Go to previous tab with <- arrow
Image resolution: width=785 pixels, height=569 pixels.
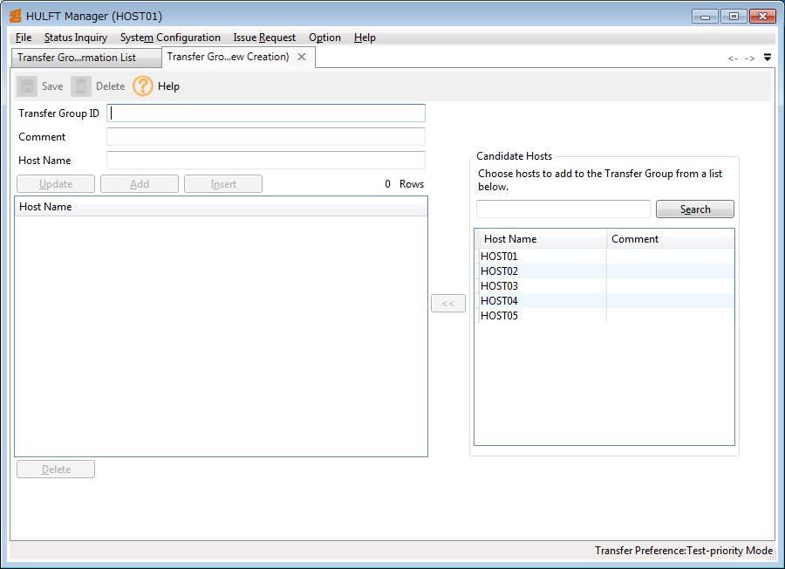[x=733, y=58]
